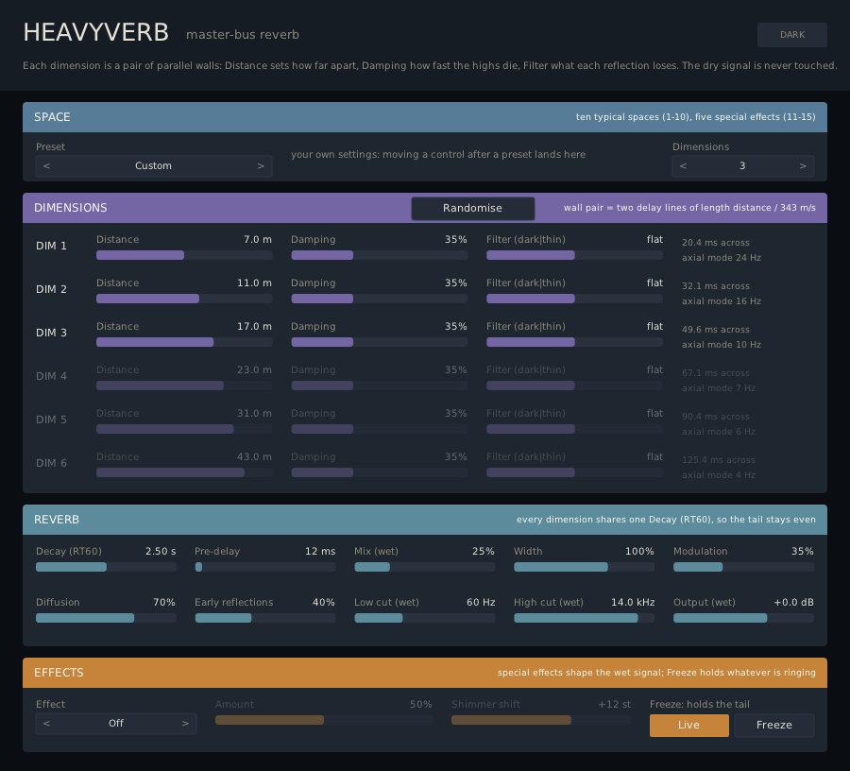This screenshot has width=850, height=771.
Task: Set the High cut (wet) slider
Action: click(585, 618)
